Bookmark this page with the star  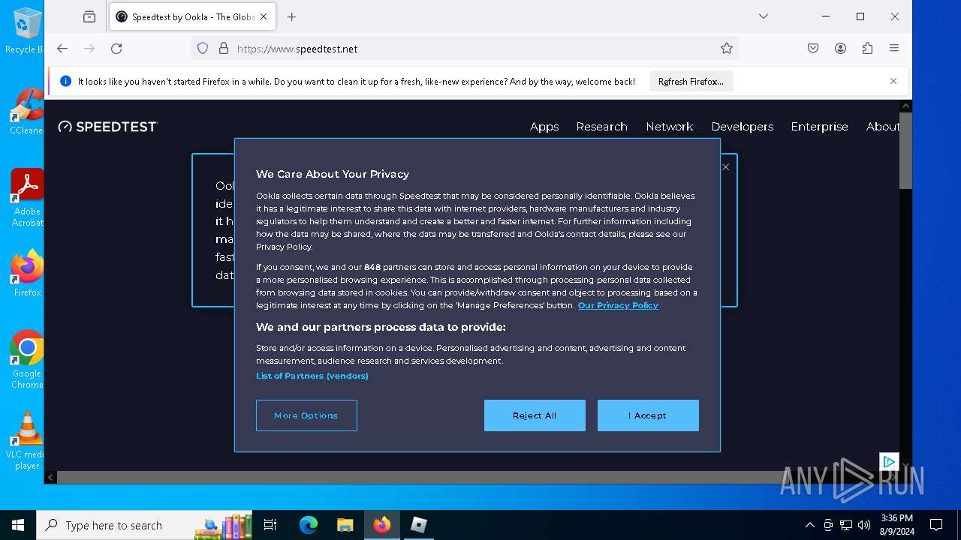click(x=726, y=48)
